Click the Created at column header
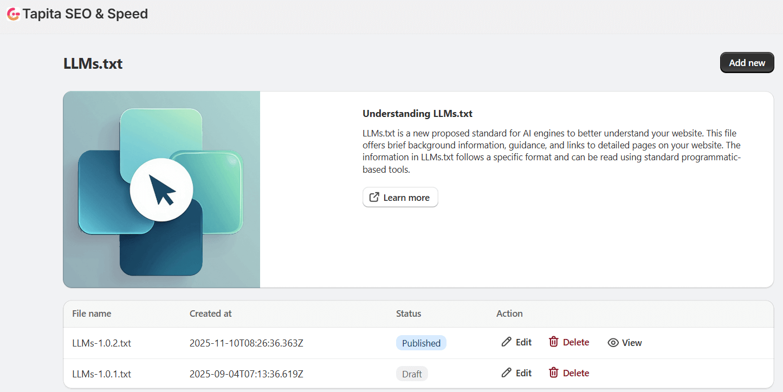 point(211,313)
